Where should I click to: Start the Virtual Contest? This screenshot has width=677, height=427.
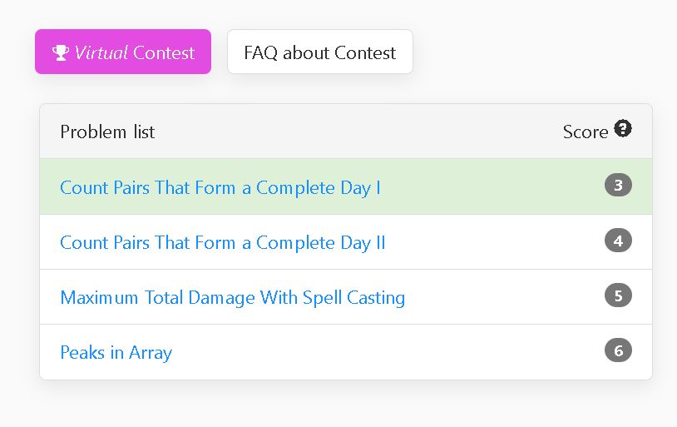tap(123, 52)
